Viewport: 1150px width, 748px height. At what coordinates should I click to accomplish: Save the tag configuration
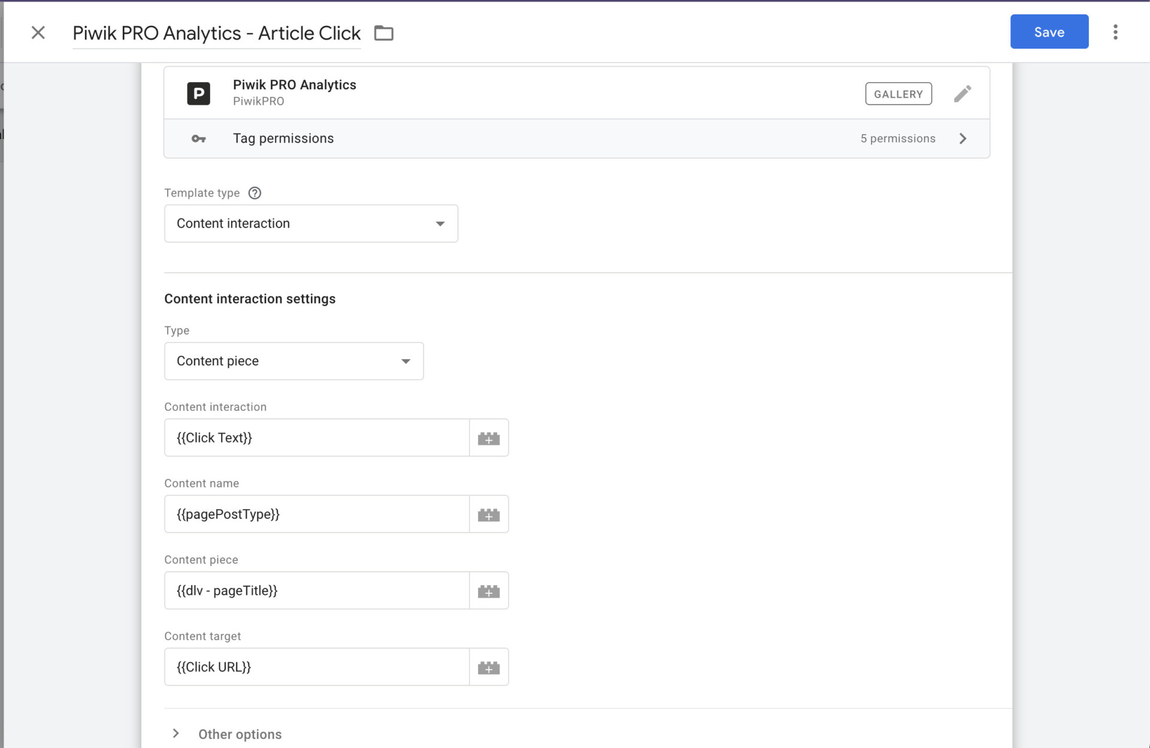pos(1049,32)
